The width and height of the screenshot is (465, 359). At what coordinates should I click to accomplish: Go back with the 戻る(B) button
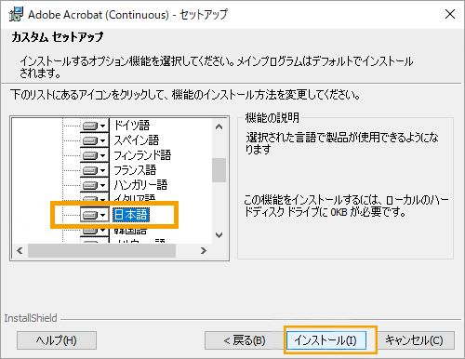tap(245, 340)
